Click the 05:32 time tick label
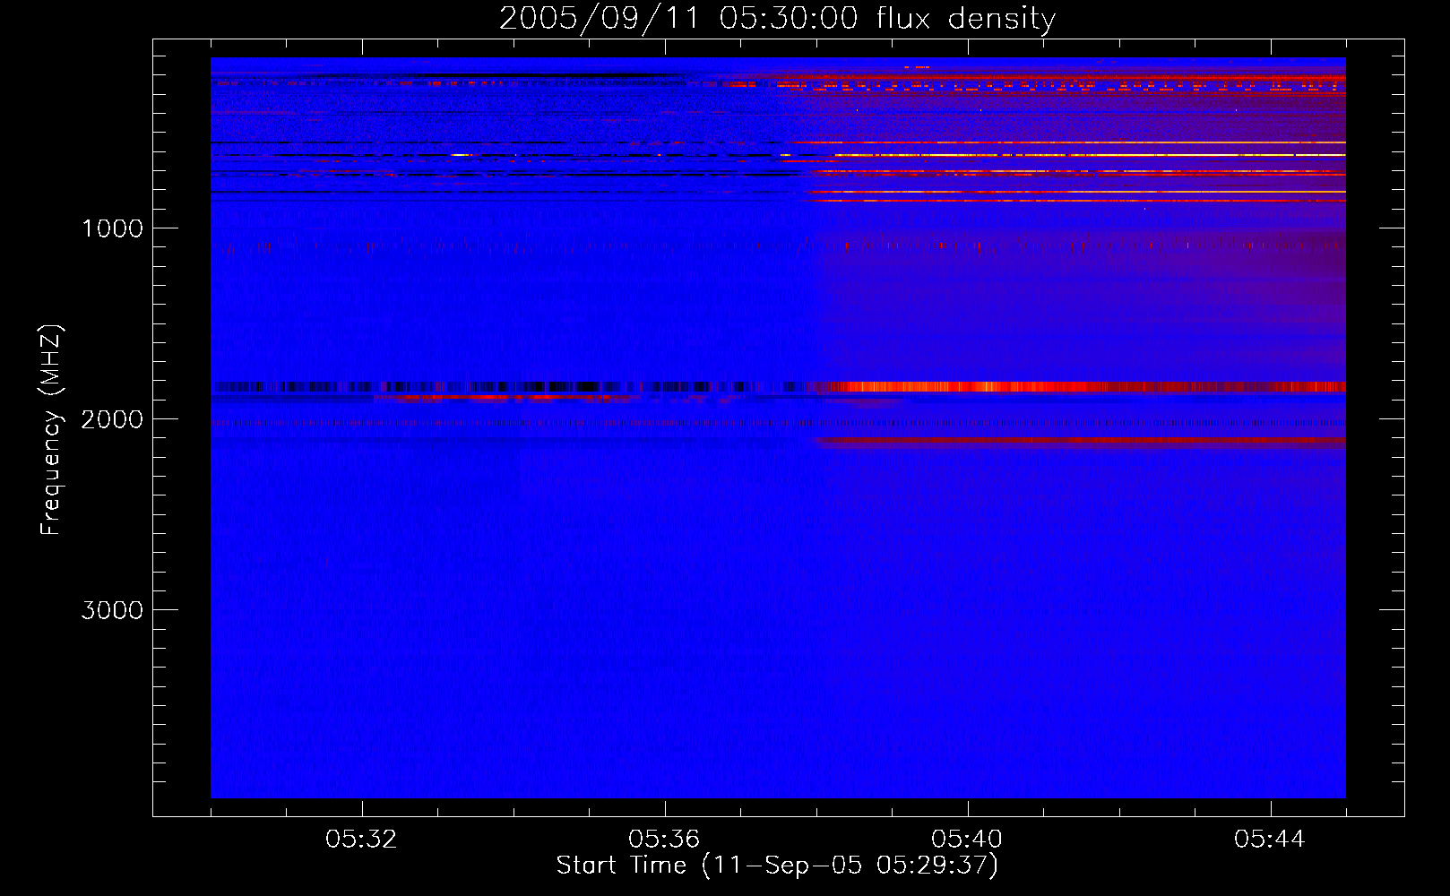This screenshot has height=896, width=1450. tap(361, 840)
